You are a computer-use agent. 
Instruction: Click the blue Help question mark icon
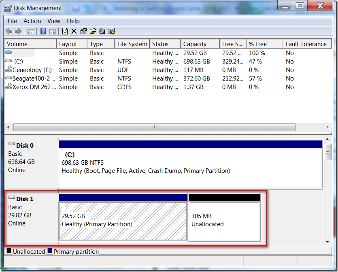[43, 31]
